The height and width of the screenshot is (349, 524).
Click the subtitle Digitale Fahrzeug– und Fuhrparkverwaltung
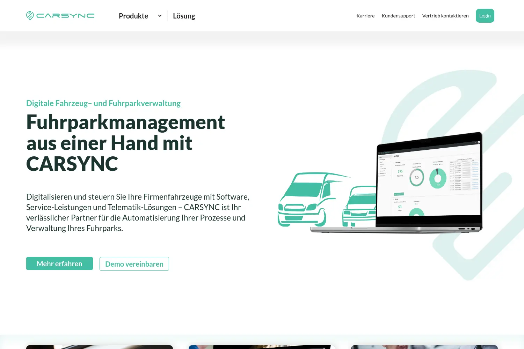click(103, 103)
